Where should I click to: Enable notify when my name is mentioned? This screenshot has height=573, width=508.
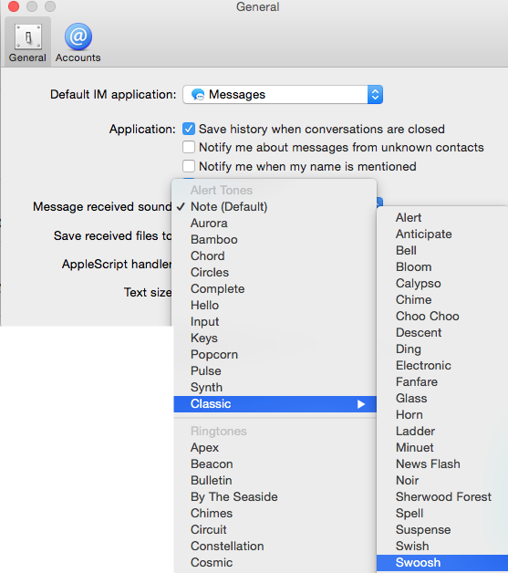point(189,166)
